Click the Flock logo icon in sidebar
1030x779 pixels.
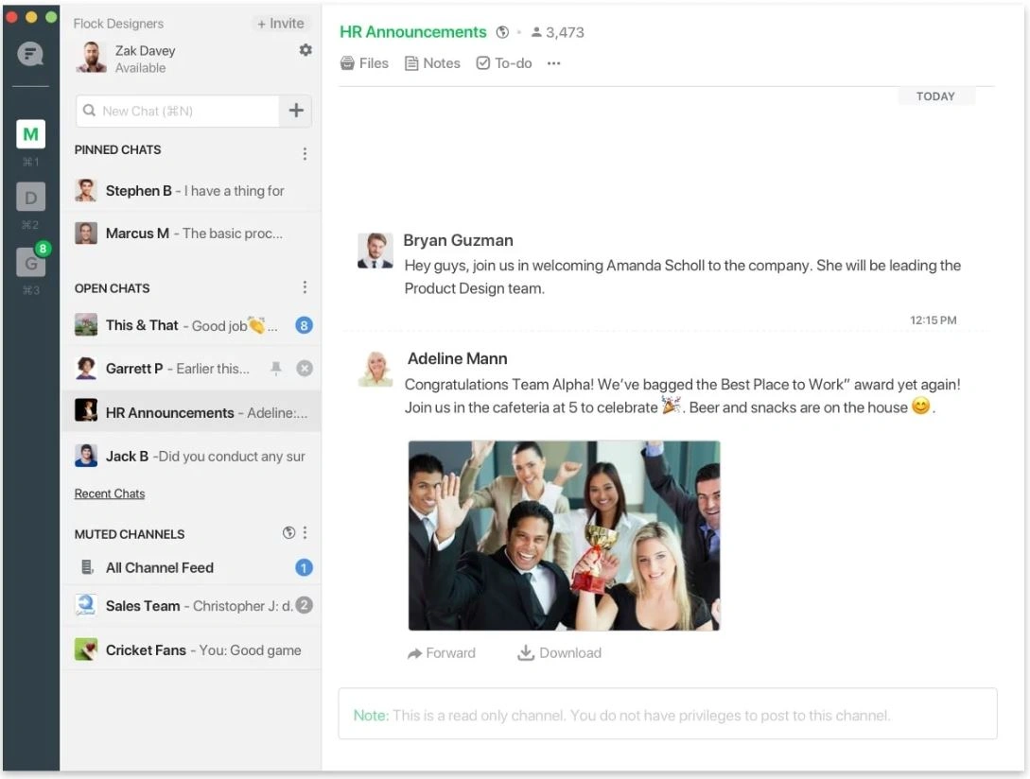(30, 55)
